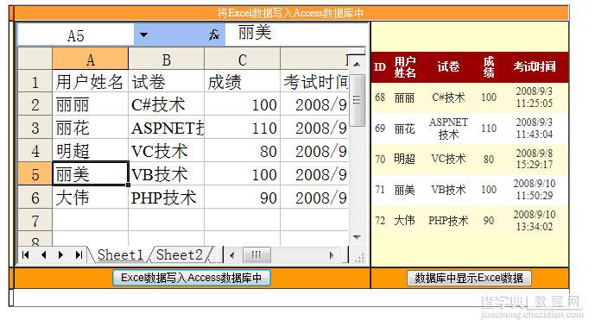The height and width of the screenshot is (320, 595).
Task: Select spreadsheet cell starting with ASPNET
Action: tap(166, 128)
